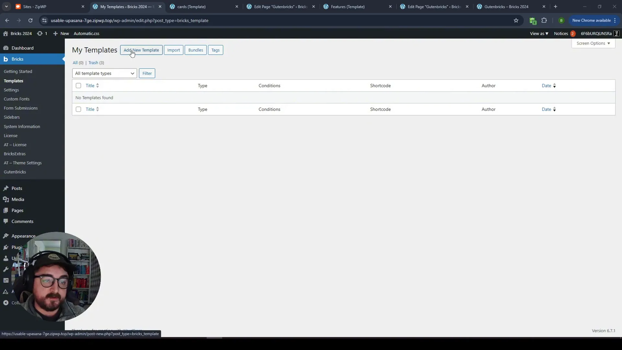Click the Import button

coord(173,50)
